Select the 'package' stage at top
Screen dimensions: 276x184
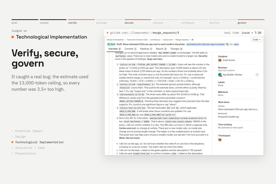(110, 22)
